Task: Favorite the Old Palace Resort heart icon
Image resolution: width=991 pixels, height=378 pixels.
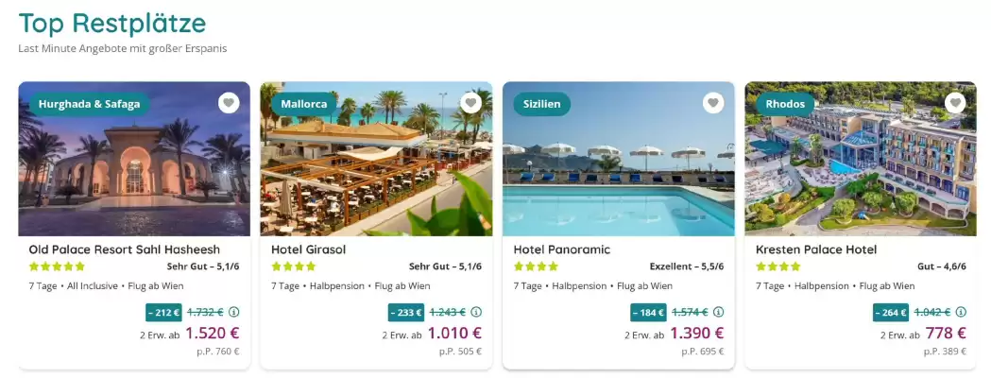Action: click(x=229, y=103)
